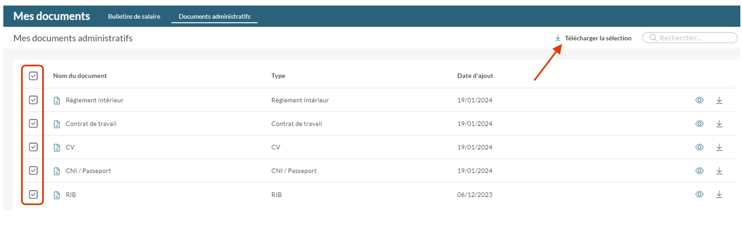Uncheck the RIB row checkbox
Image resolution: width=742 pixels, height=225 pixels.
pos(33,194)
